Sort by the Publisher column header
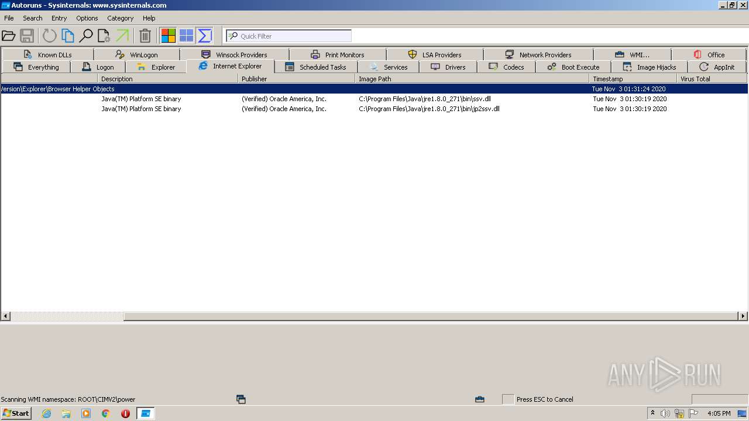Screen dimensions: 749x421 (297, 78)
